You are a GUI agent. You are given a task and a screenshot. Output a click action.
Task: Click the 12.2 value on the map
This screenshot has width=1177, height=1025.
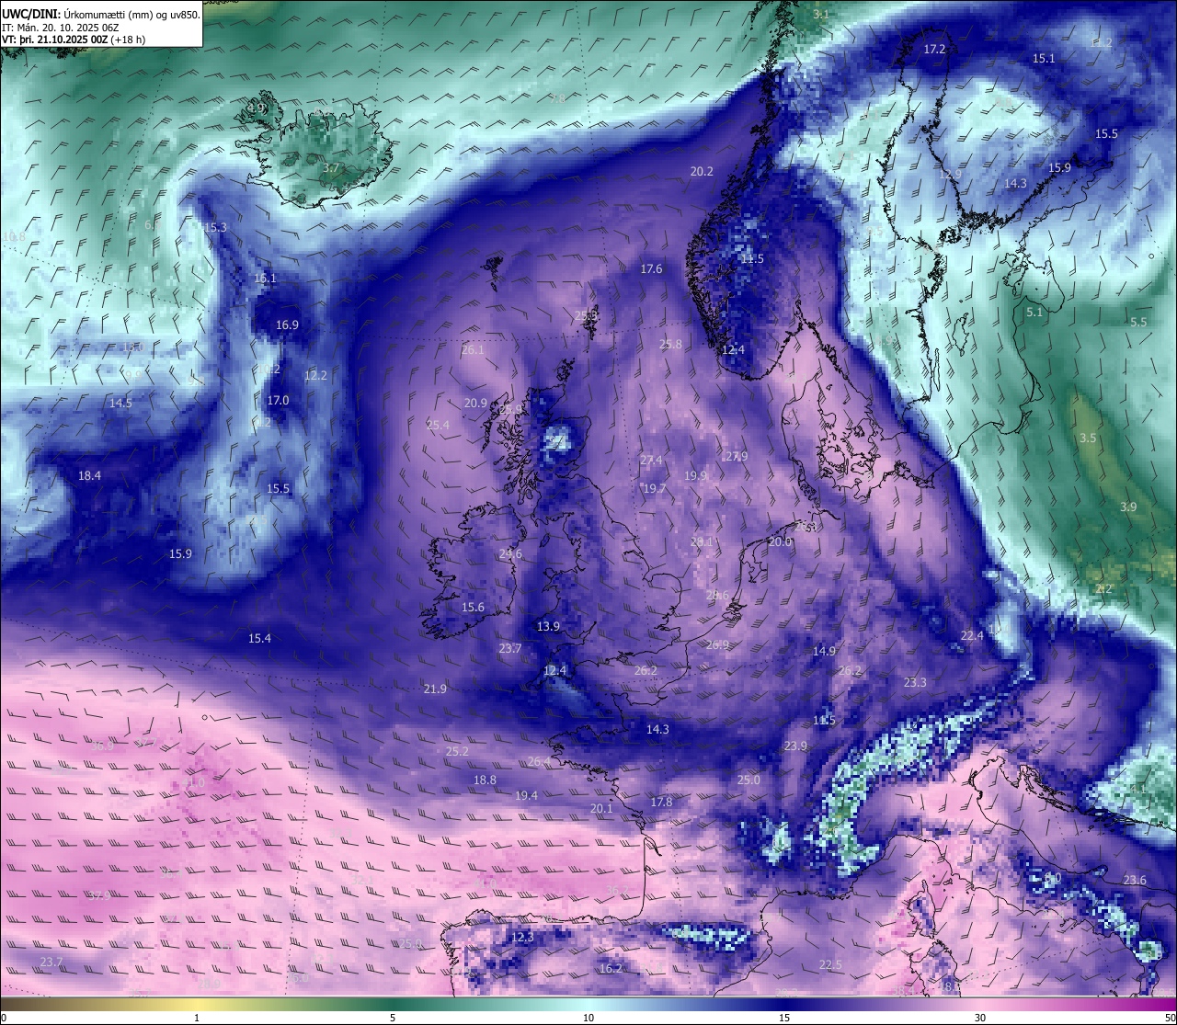click(x=315, y=375)
